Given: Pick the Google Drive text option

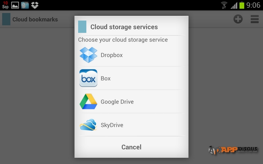Looking at the screenshot, I should tap(117, 102).
